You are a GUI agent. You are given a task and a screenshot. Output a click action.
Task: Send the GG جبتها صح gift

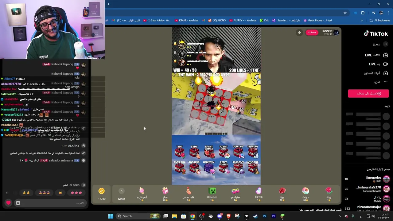[x=235, y=194]
